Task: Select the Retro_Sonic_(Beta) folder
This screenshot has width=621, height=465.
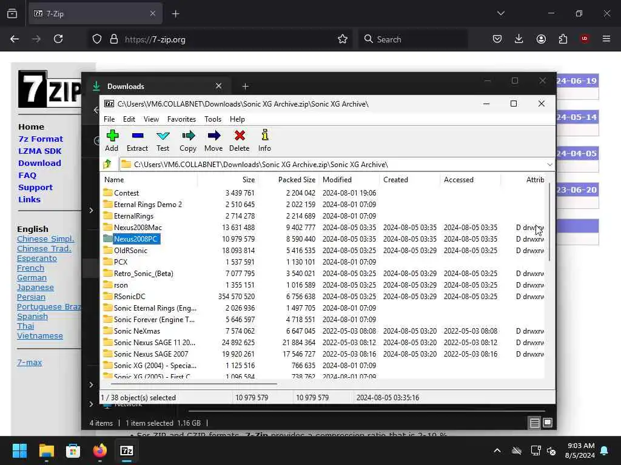Action: pos(143,274)
